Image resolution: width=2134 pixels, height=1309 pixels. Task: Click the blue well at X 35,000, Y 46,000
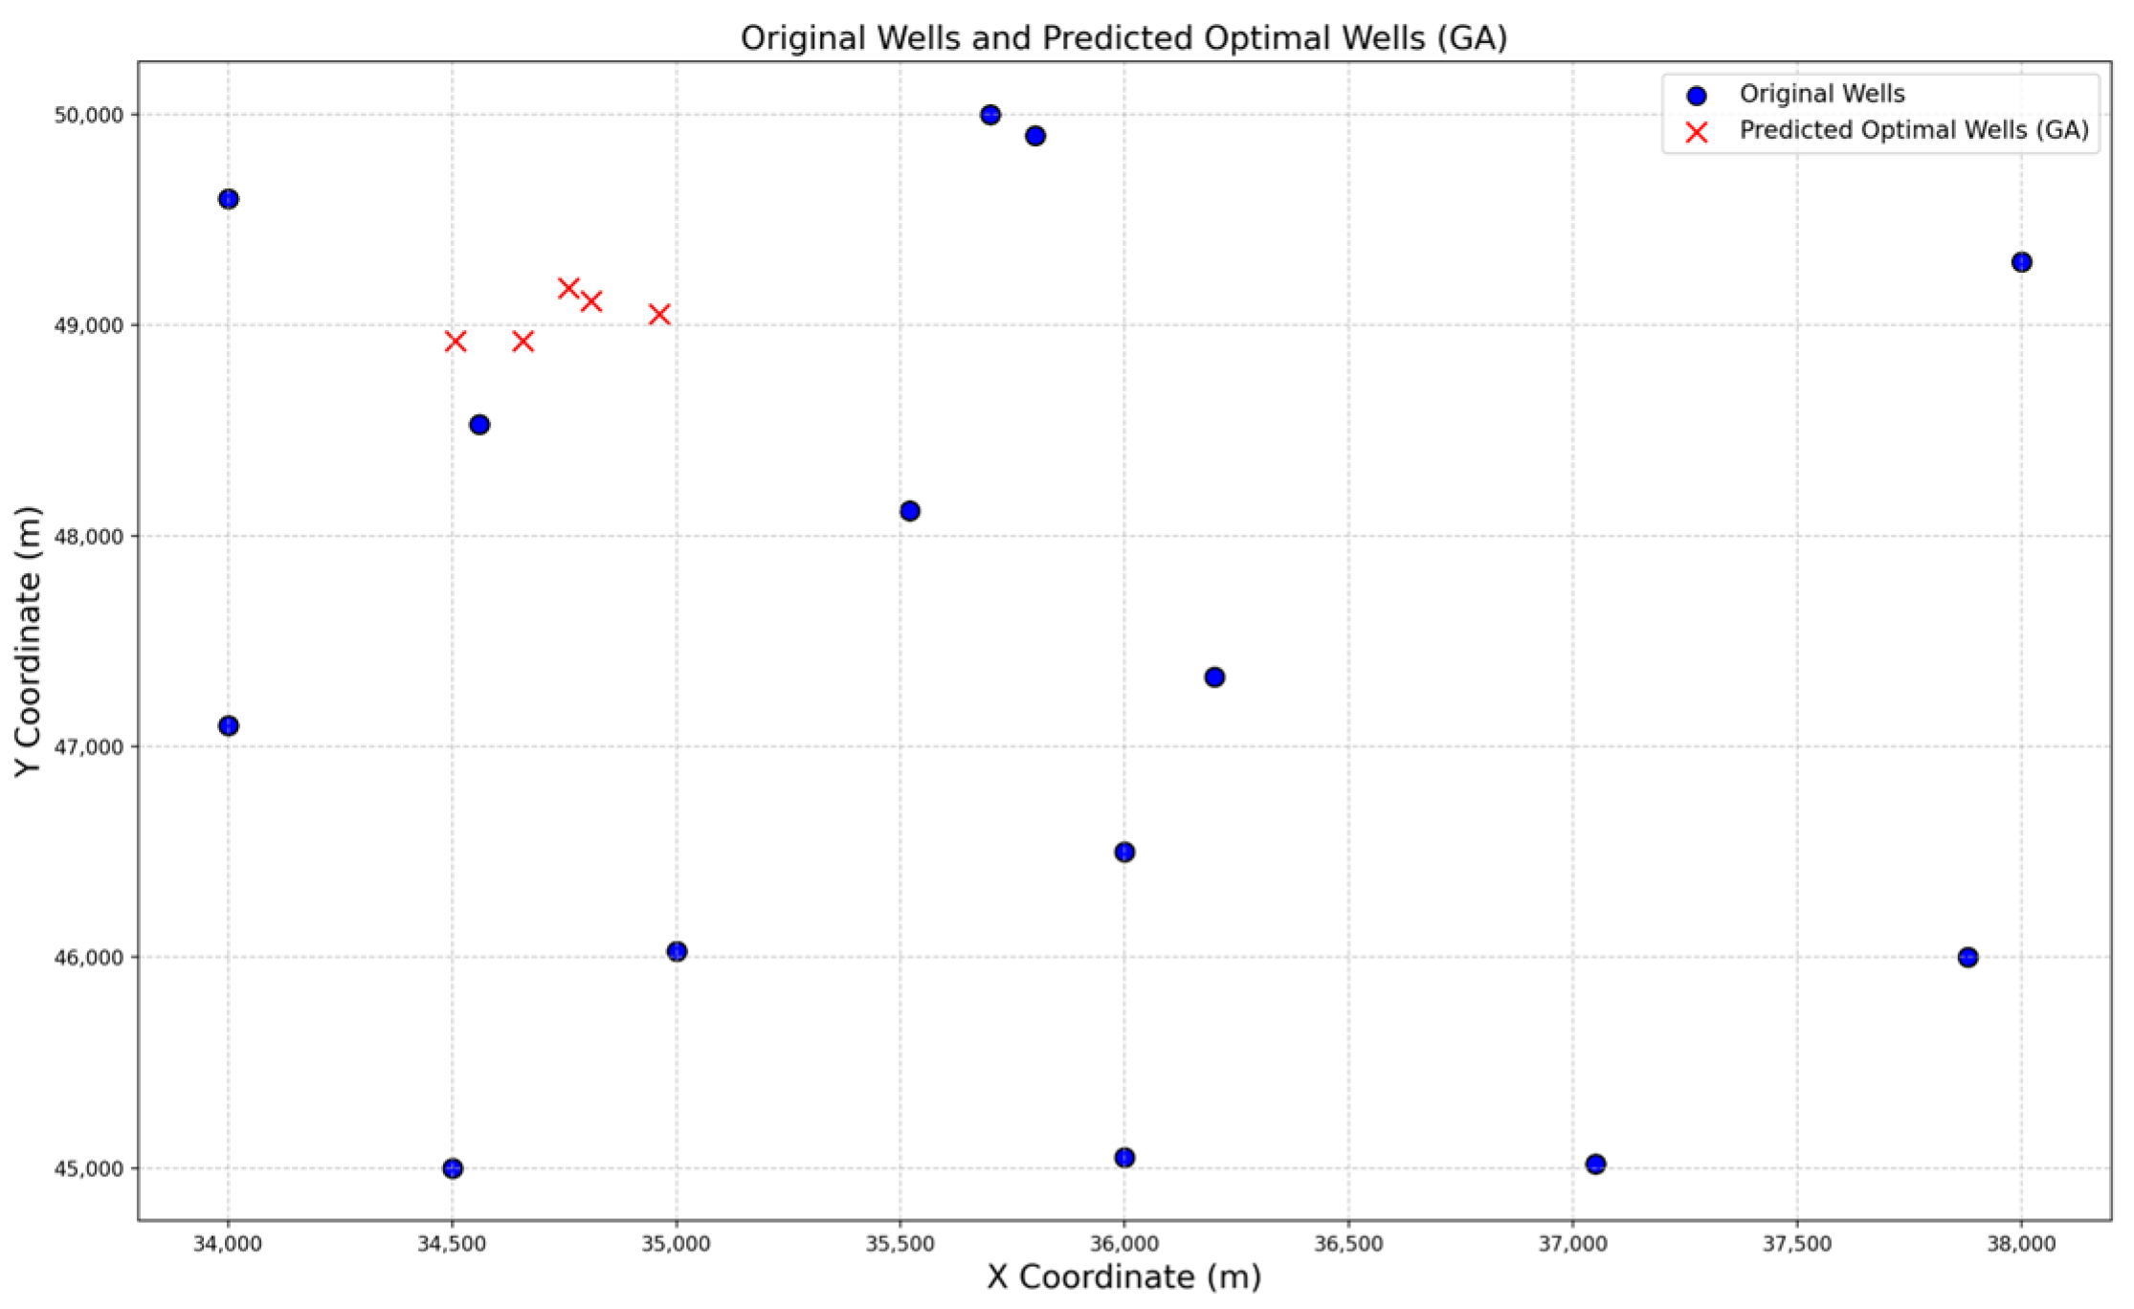point(677,951)
